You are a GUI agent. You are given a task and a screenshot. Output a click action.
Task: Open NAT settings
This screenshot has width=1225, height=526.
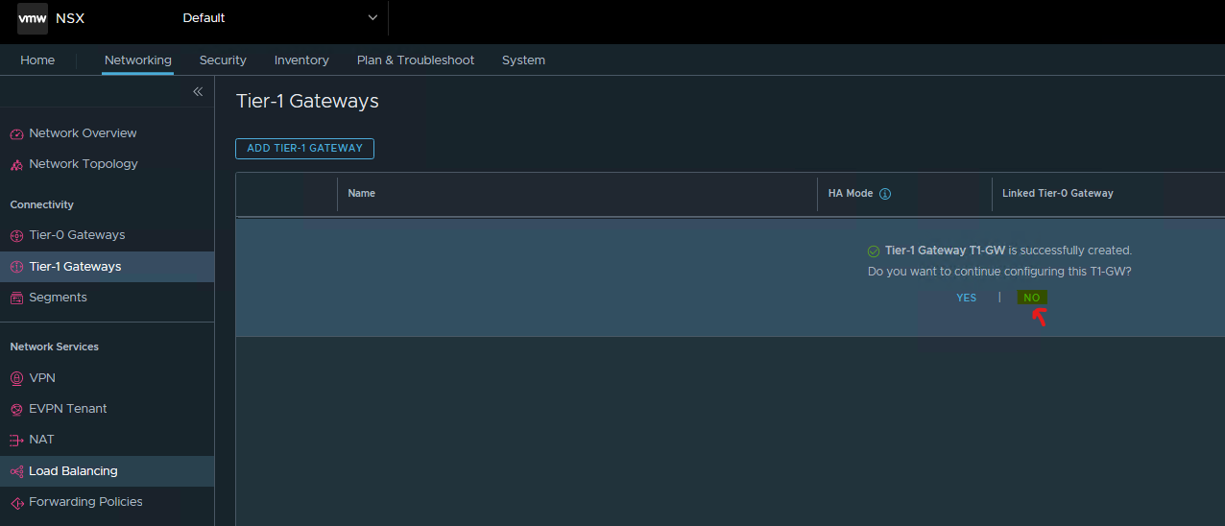point(41,440)
